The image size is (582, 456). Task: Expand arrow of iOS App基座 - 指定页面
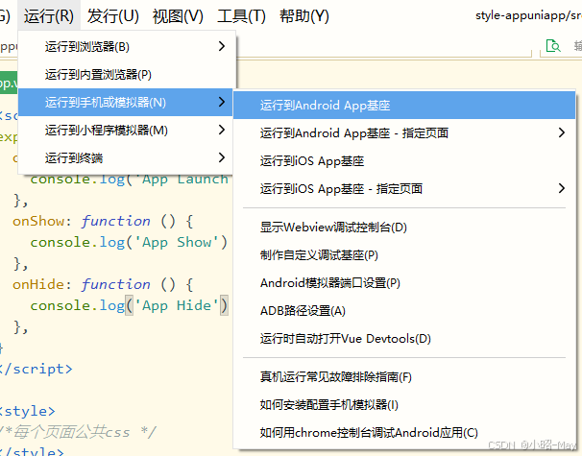(x=562, y=188)
